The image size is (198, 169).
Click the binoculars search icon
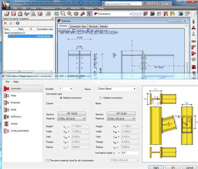[x=145, y=4]
